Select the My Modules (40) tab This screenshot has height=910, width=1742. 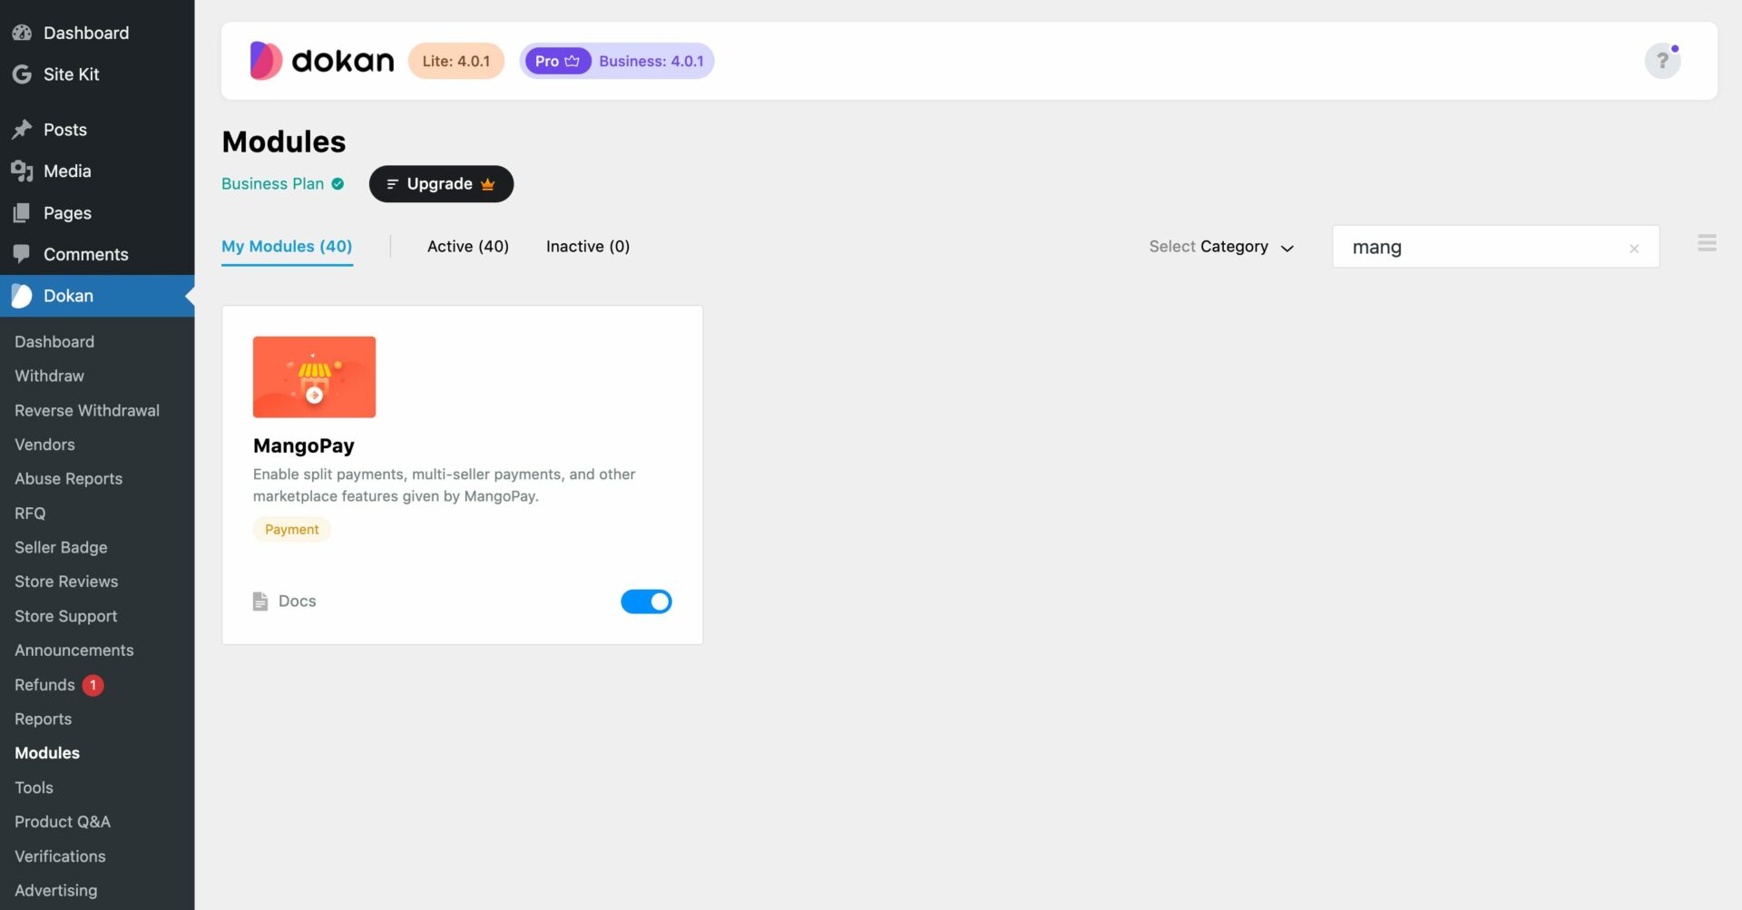pos(287,247)
